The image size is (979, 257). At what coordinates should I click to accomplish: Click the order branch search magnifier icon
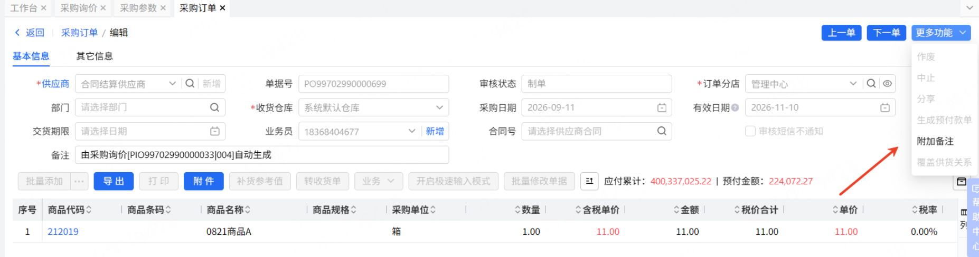[871, 84]
